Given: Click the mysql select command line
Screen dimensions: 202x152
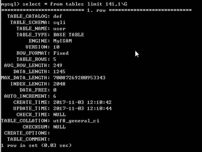Looking at the screenshot, I should (x=64, y=4).
